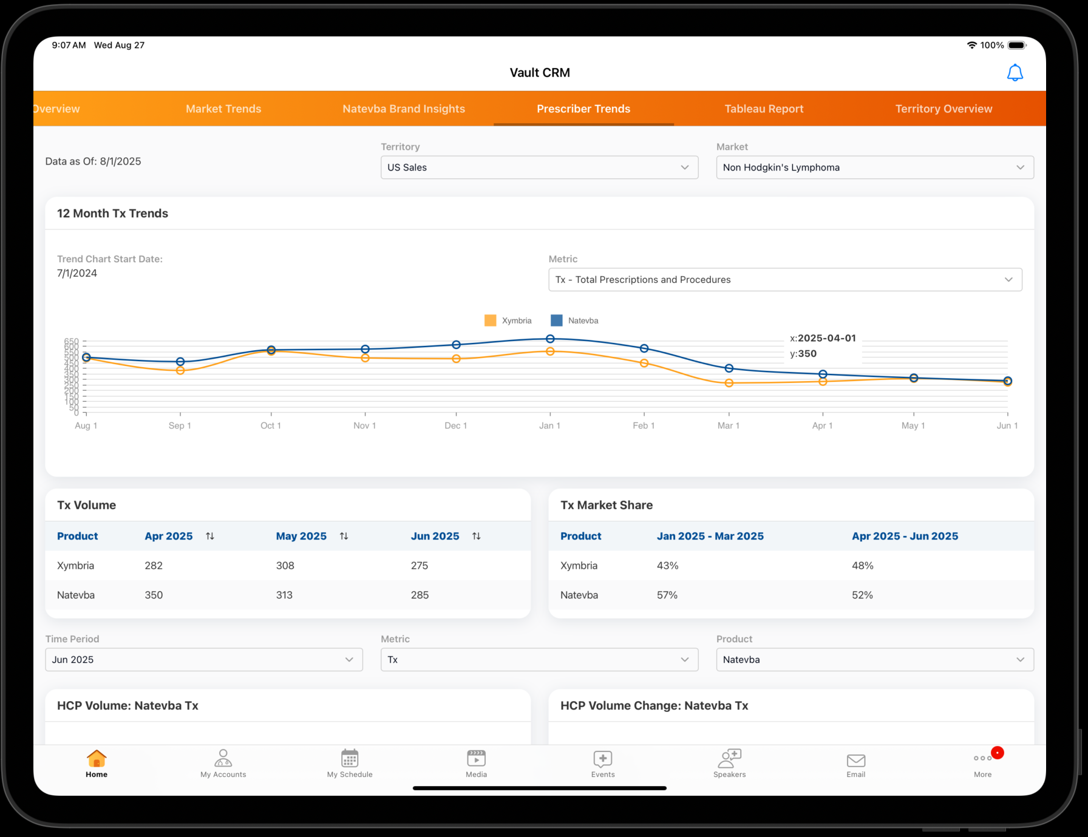
Task: Expand the Territory dropdown showing US Sales
Action: pyautogui.click(x=539, y=168)
